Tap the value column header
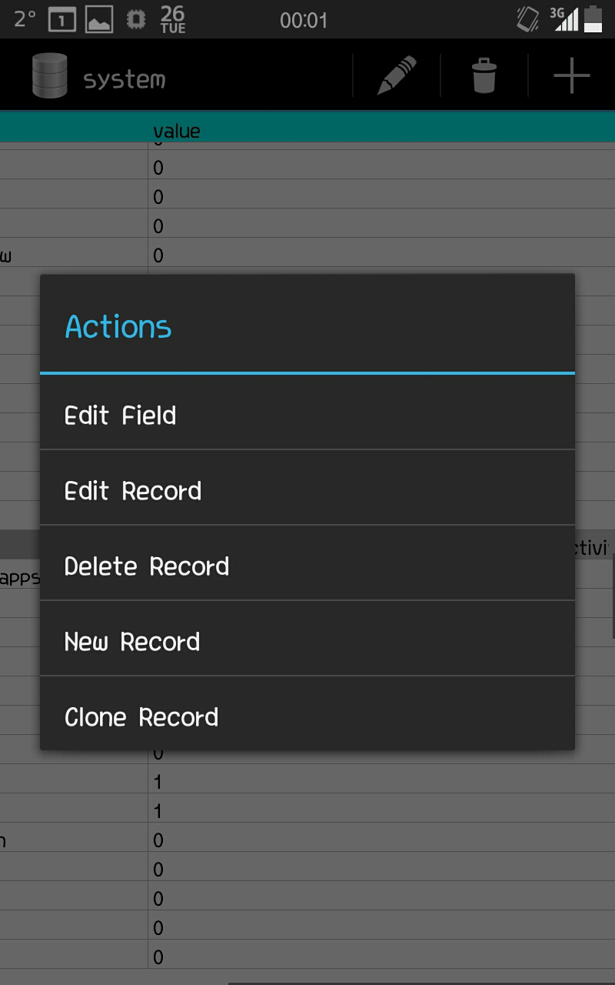This screenshot has width=615, height=985. pyautogui.click(x=177, y=131)
